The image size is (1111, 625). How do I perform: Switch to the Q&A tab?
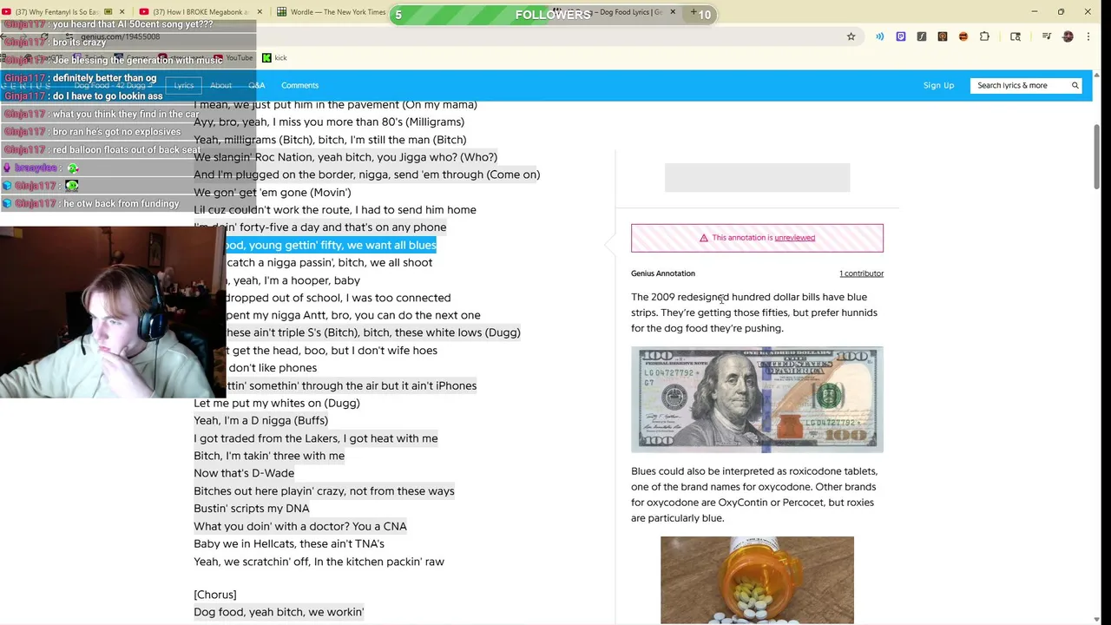256,85
